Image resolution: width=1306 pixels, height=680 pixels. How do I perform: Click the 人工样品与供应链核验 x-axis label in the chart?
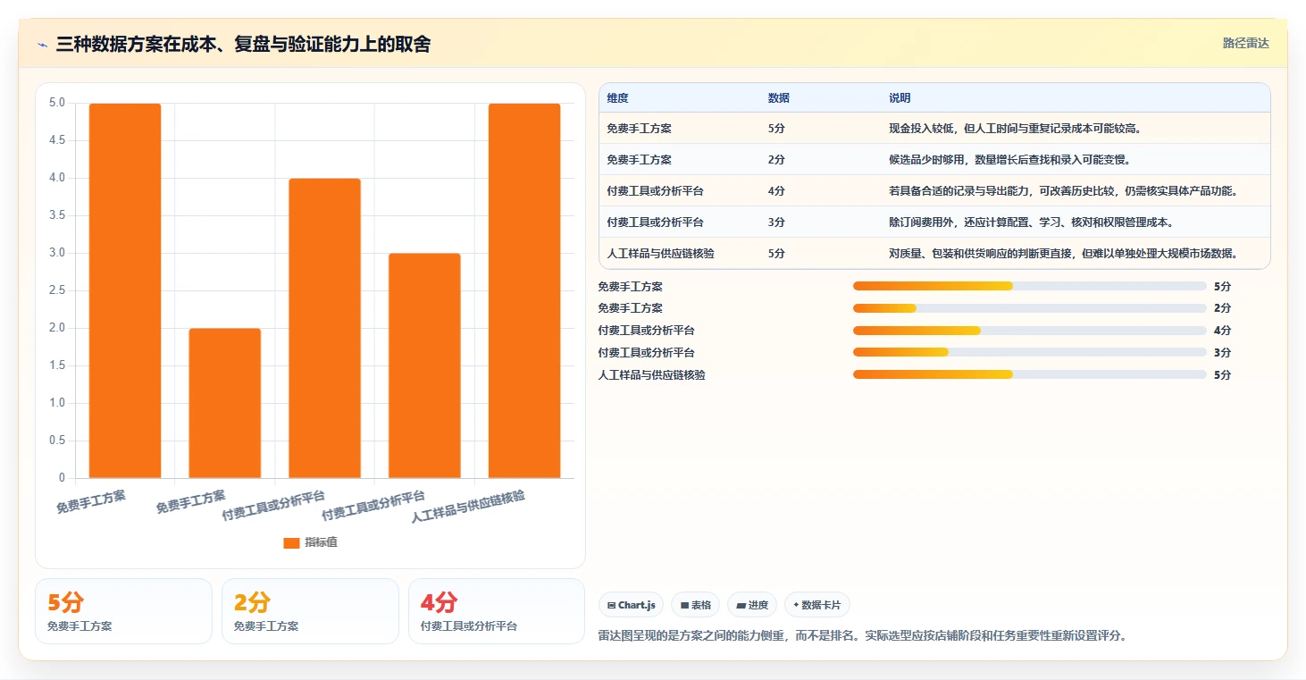[x=468, y=507]
